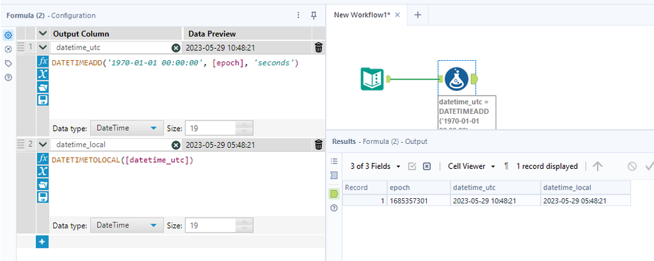This screenshot has height=261, width=654.
Task: Show the input anchor data in Results
Action: 334,175
